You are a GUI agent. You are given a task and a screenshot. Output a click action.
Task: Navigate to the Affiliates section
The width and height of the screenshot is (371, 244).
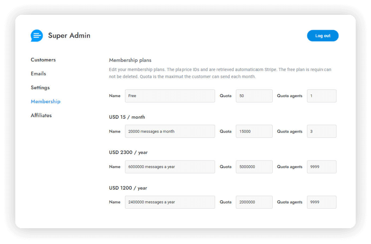coord(41,116)
